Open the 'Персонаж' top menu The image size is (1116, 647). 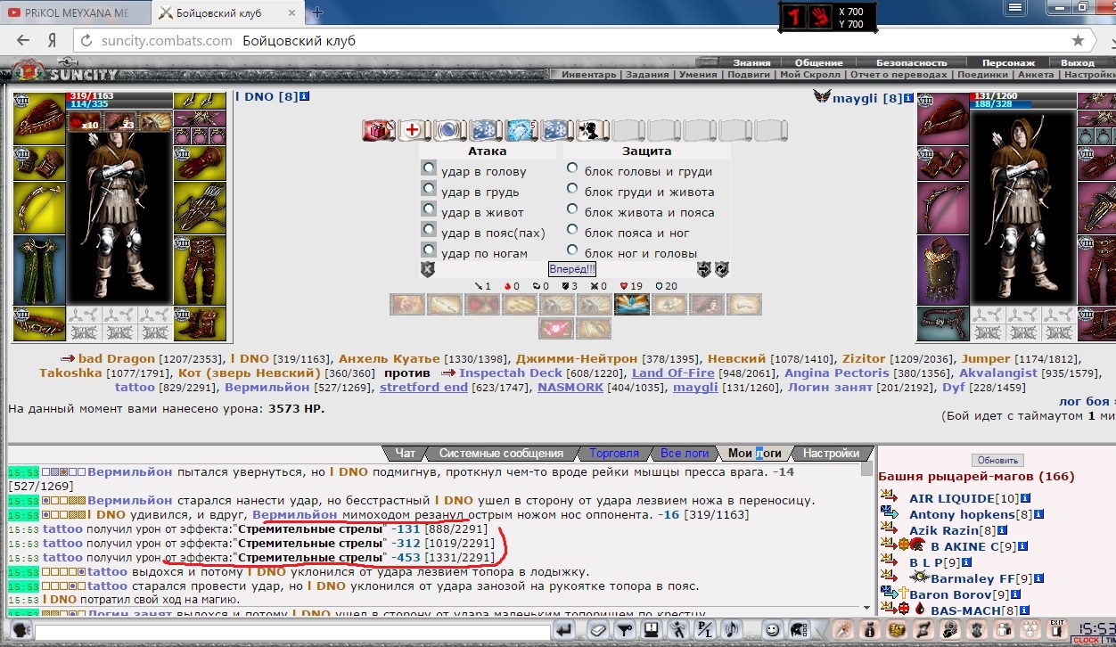(1008, 63)
